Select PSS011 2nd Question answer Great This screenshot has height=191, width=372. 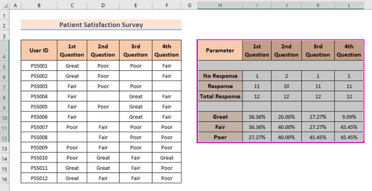point(103,168)
